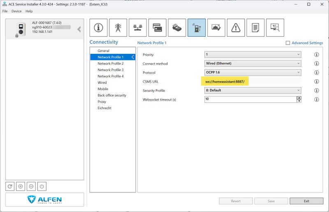Screen dimensions: 329x212
Task: Click the Network Profile 1 heading
Action: tap(152, 43)
